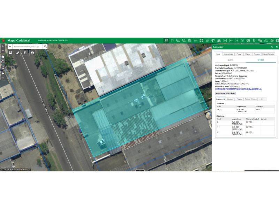Switch to the top Projeto tab
The width and height of the screenshot is (279, 209).
pos(257,54)
